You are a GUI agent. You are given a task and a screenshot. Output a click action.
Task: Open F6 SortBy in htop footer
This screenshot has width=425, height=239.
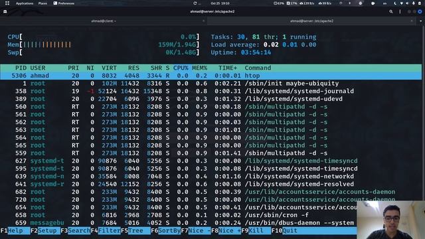point(165,230)
